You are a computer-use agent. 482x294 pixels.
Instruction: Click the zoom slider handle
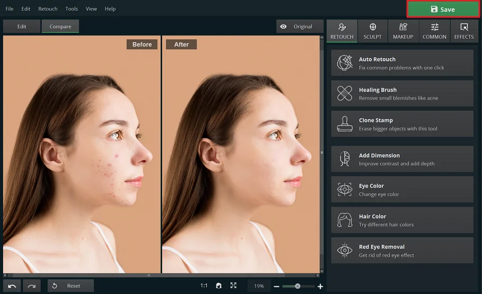coord(297,287)
